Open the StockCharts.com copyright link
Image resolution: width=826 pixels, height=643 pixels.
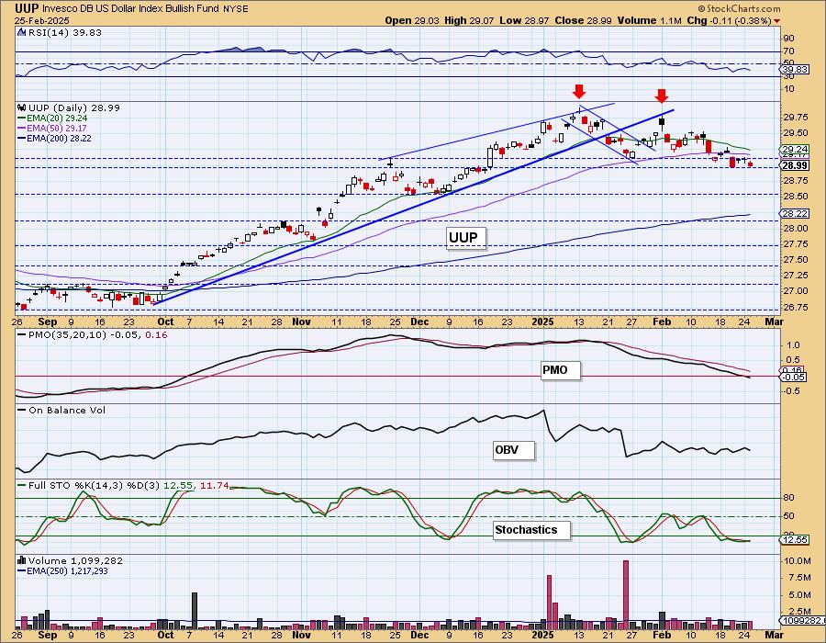point(739,8)
